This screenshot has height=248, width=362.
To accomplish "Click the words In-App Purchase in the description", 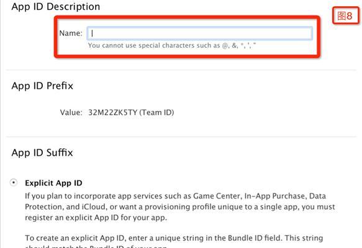I will point(275,196).
